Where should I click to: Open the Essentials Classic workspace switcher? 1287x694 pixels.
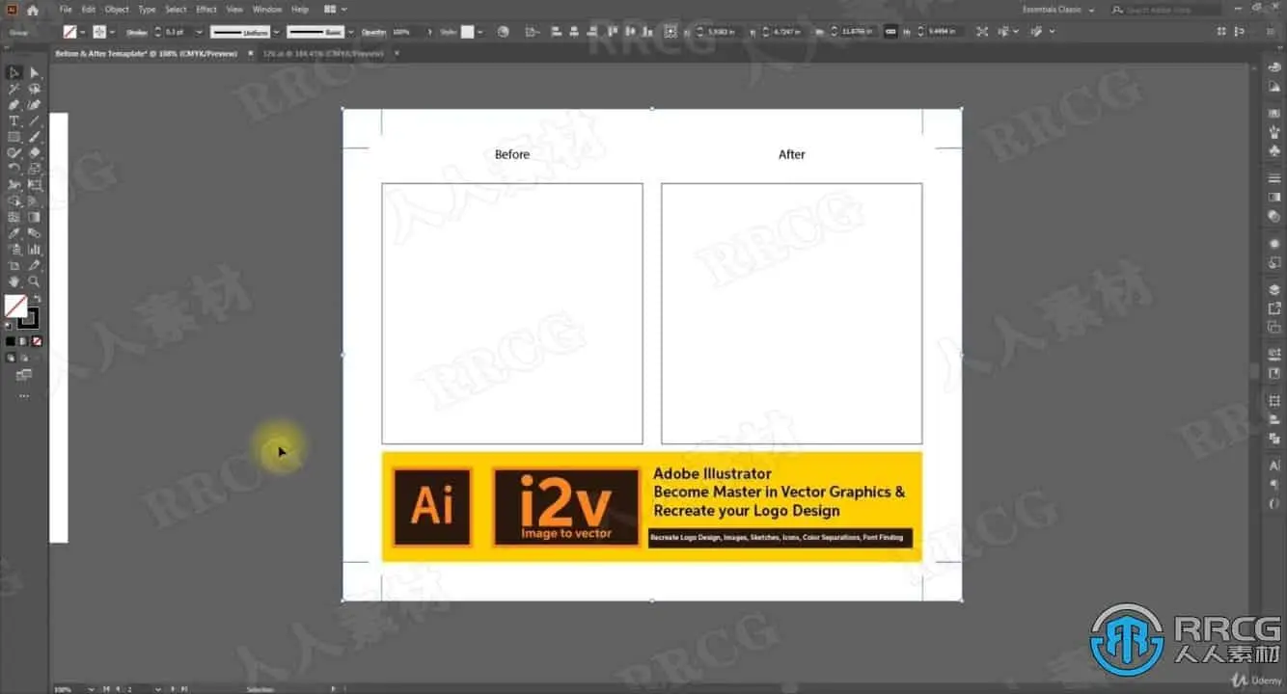[1058, 10]
